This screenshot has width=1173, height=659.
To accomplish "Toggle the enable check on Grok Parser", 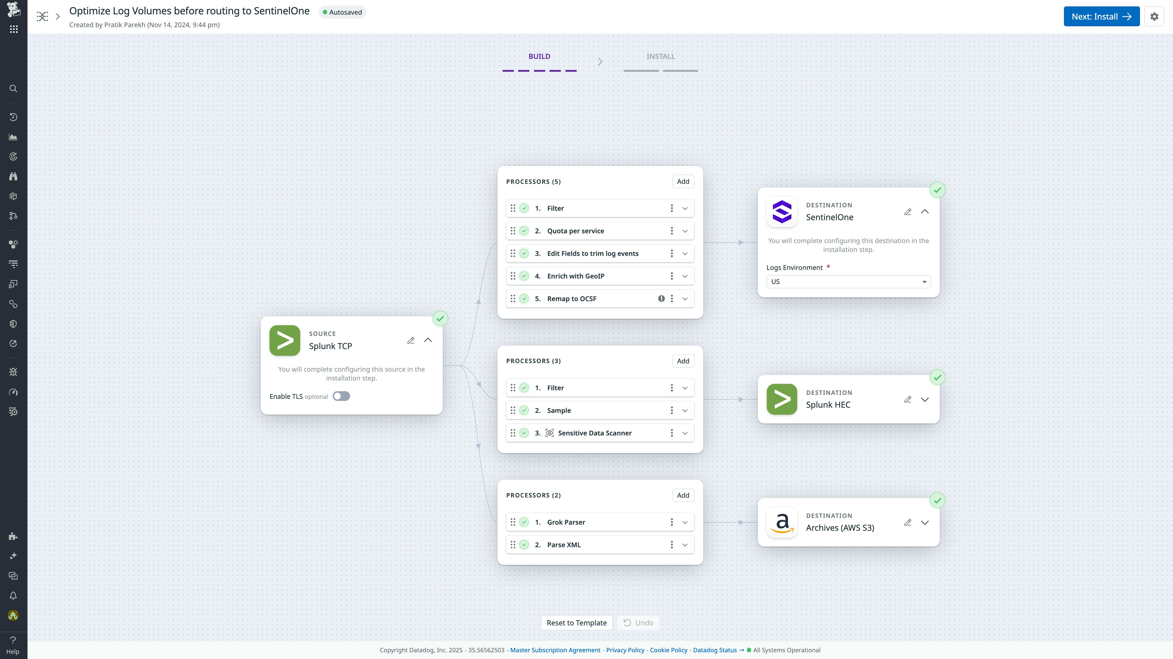I will point(524,522).
